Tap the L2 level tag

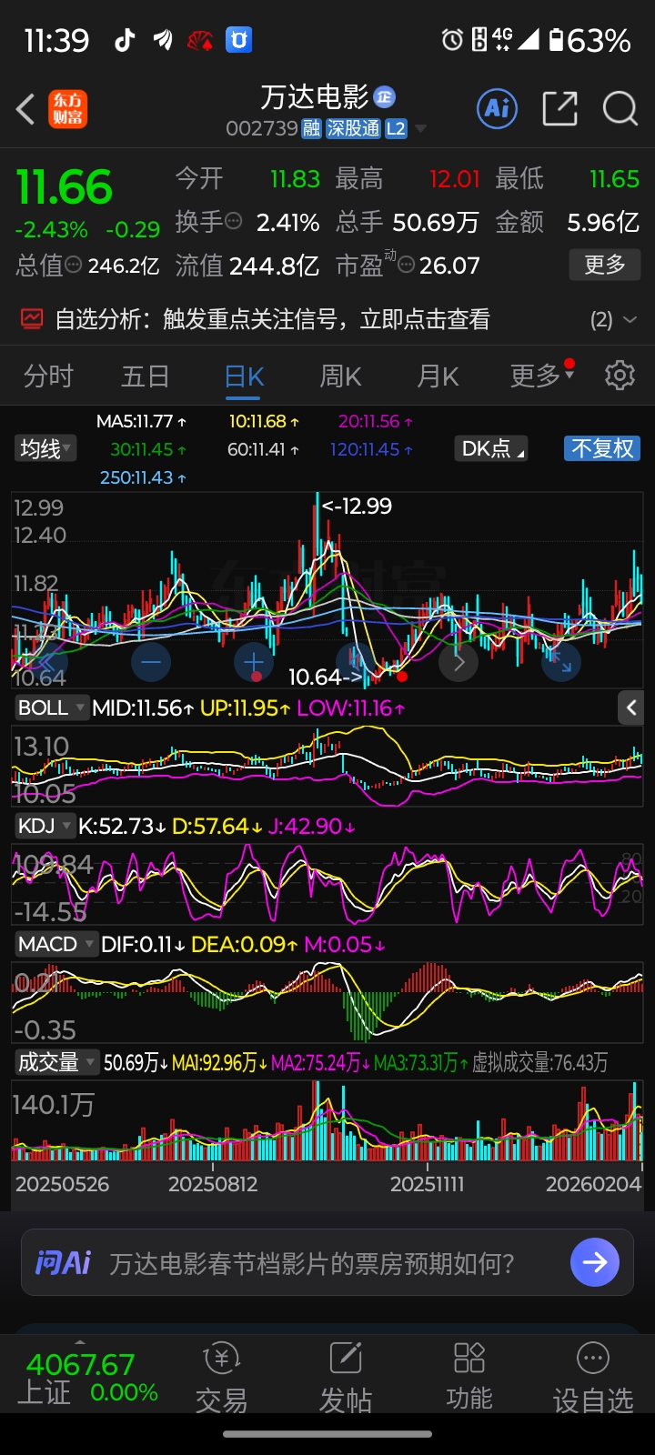[x=396, y=129]
